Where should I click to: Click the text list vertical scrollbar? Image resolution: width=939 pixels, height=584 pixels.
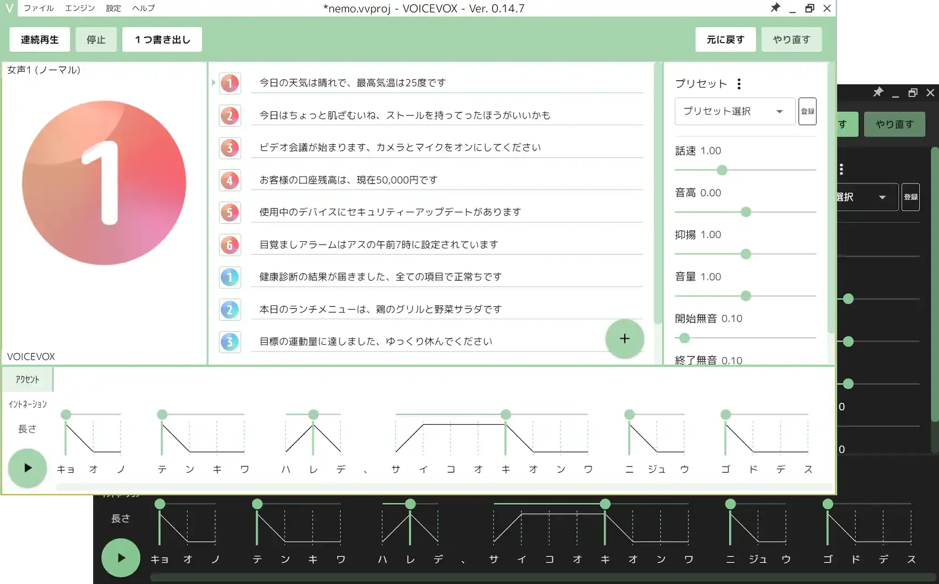[x=657, y=193]
